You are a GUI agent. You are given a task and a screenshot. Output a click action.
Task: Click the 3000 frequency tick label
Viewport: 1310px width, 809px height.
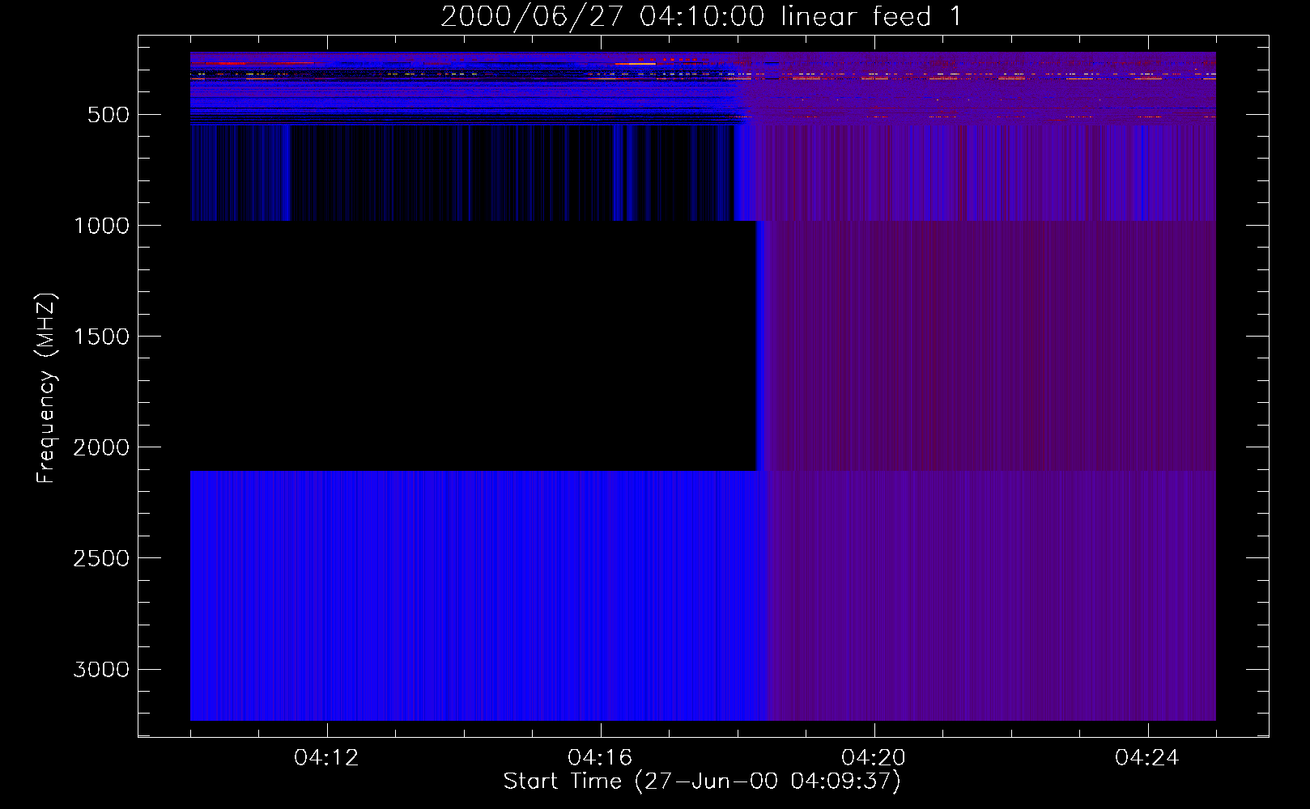(101, 669)
